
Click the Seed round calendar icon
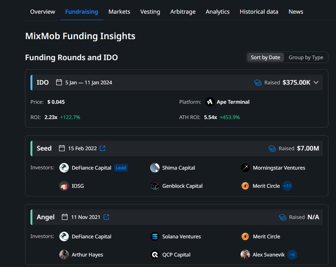[62, 148]
